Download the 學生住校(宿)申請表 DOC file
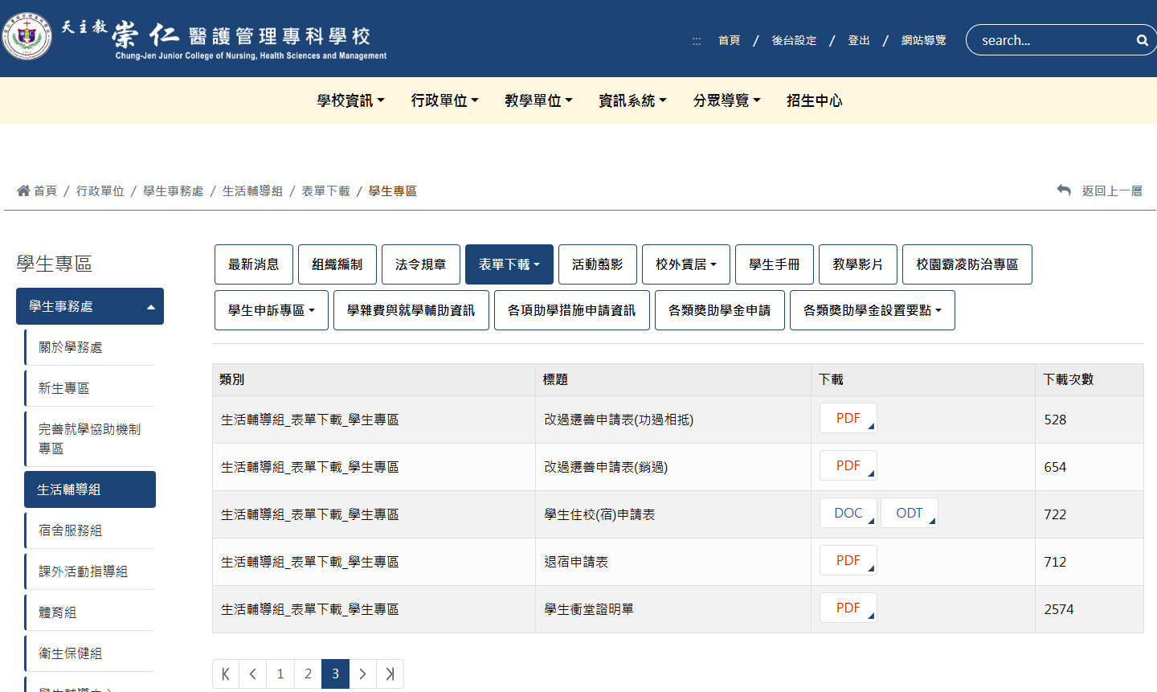The height and width of the screenshot is (692, 1157). (x=848, y=513)
